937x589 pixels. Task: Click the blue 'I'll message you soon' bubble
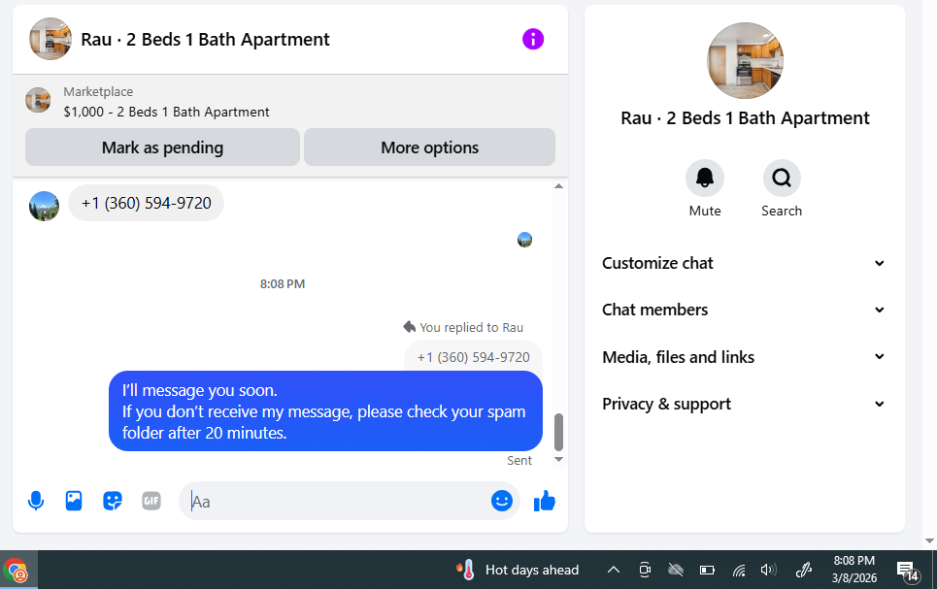click(325, 411)
